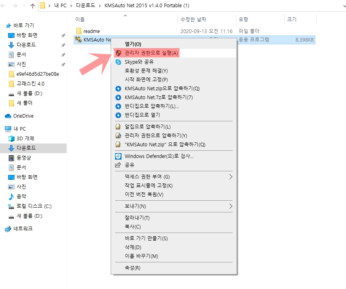The height and width of the screenshot is (289, 346).
Task: Open the 동영상 film icon
Action: click(11, 158)
